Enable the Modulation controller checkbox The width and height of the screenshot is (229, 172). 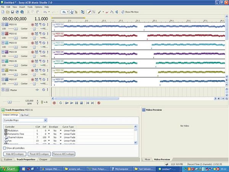pos(6,130)
